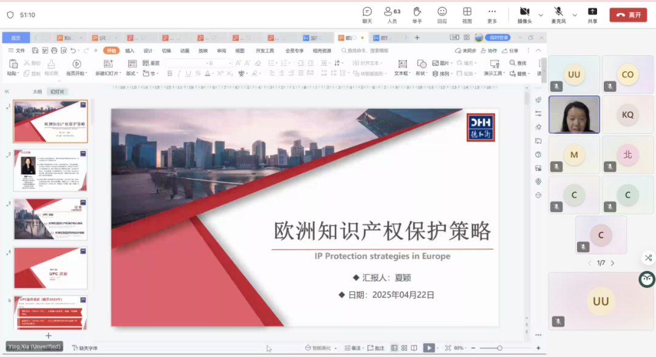Toggle bold text formatting
The height and width of the screenshot is (357, 656).
click(169, 73)
